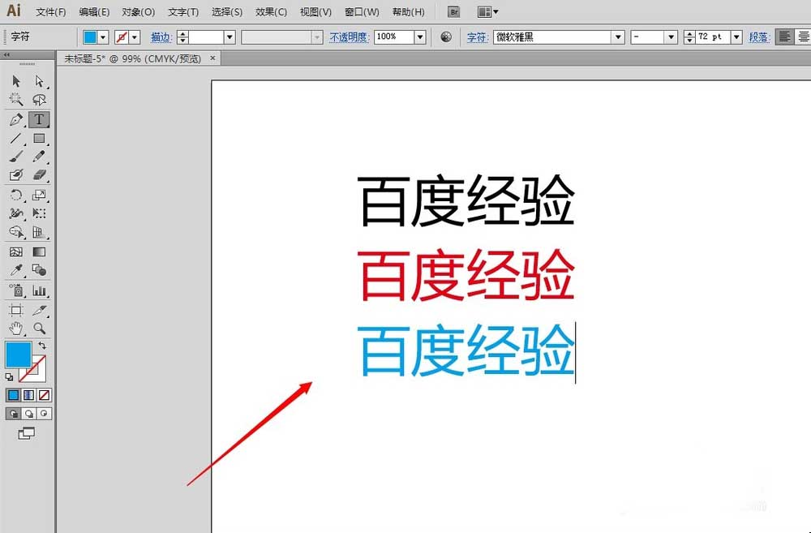Open the stroke weight dropdown
The width and height of the screenshot is (811, 533).
tap(230, 37)
